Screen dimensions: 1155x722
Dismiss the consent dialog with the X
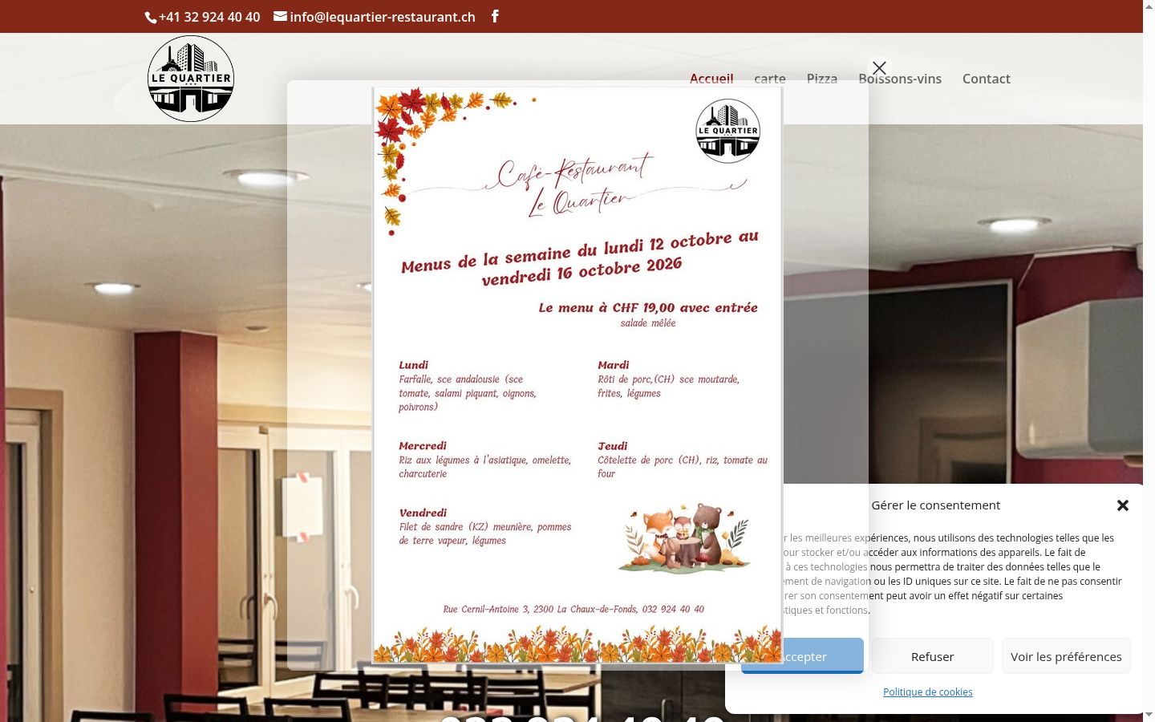click(1123, 505)
